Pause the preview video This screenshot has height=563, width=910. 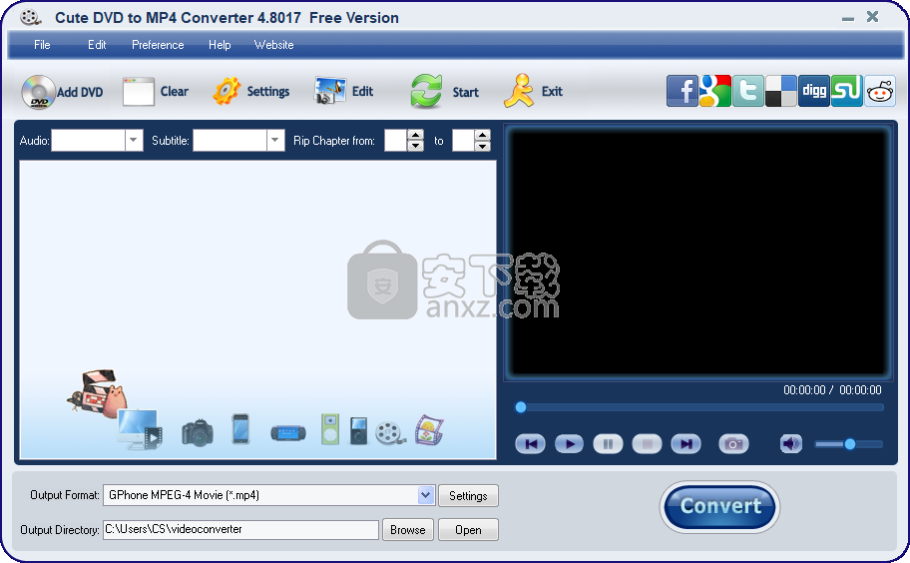609,444
